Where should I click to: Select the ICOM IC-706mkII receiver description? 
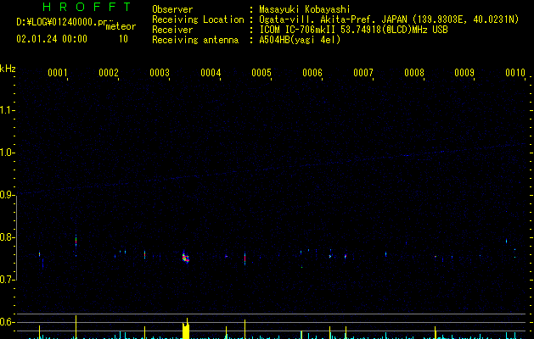353,30
